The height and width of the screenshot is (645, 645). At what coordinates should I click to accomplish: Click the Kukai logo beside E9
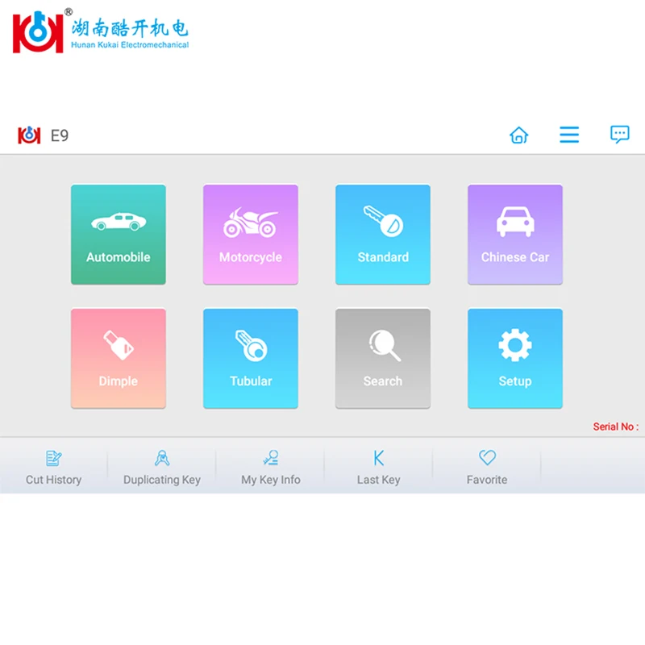pos(29,135)
